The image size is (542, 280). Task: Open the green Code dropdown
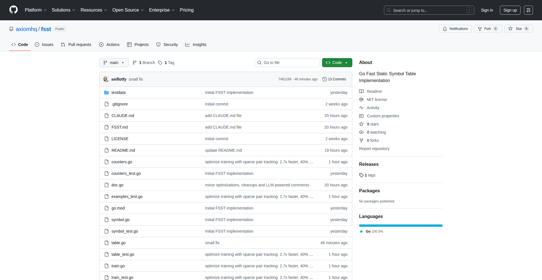[x=337, y=63]
